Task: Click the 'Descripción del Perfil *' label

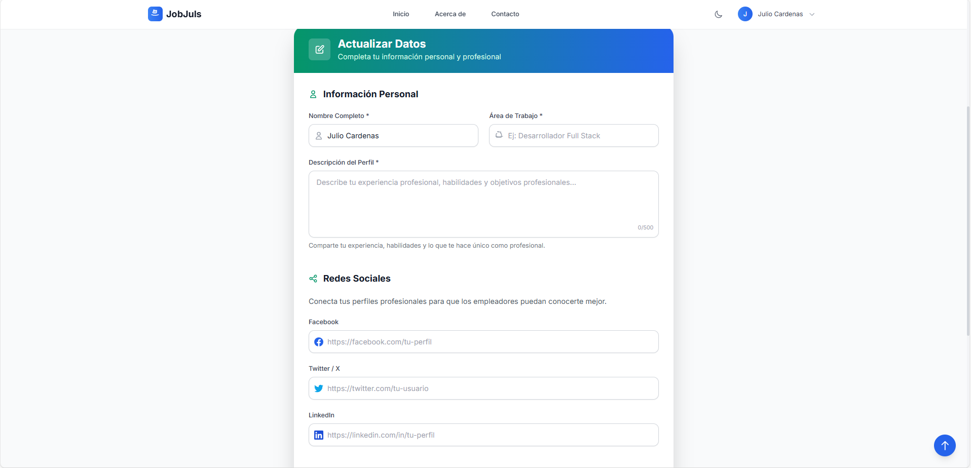Action: (x=344, y=163)
